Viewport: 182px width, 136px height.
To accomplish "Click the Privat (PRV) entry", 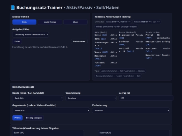I will [x=157, y=36].
